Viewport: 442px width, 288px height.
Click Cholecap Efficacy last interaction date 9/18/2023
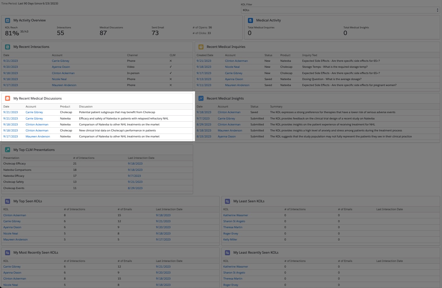pyautogui.click(x=135, y=164)
